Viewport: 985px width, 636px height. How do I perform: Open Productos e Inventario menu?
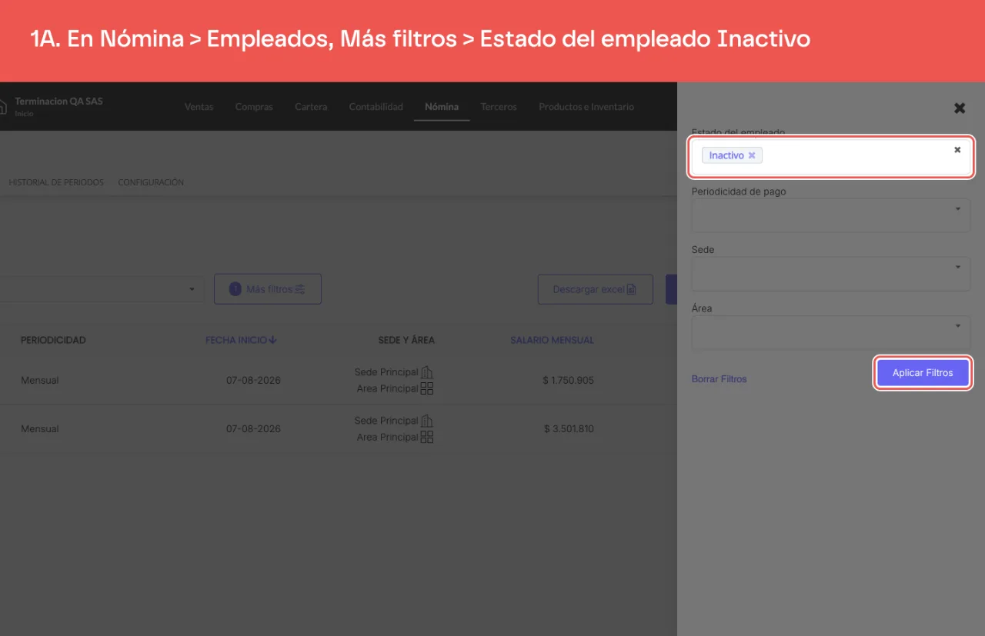tap(586, 107)
